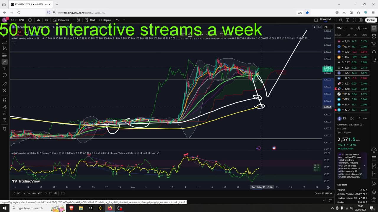This screenshot has height=212, width=378.
Task: Select the Brush drawing tool
Action: click(x=4, y=62)
